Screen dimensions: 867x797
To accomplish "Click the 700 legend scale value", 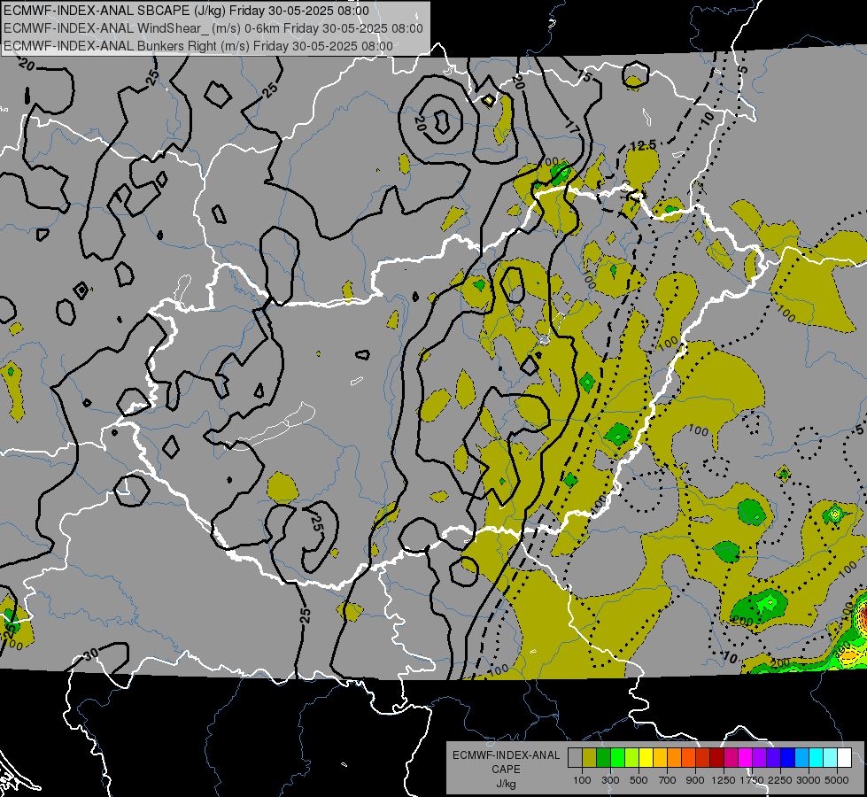I will 668,780.
